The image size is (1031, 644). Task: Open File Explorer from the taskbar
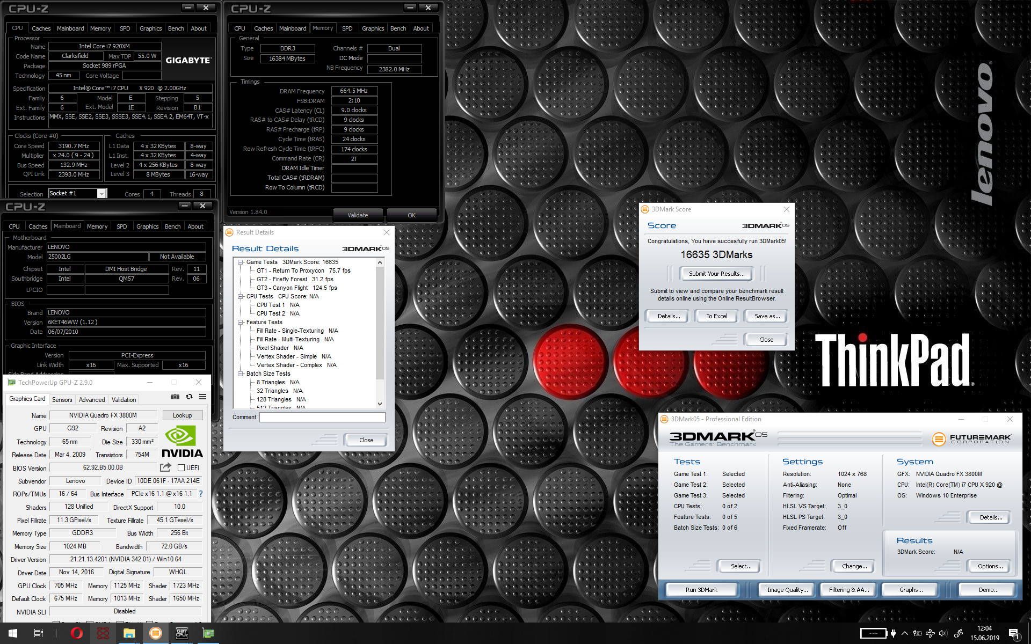point(129,633)
